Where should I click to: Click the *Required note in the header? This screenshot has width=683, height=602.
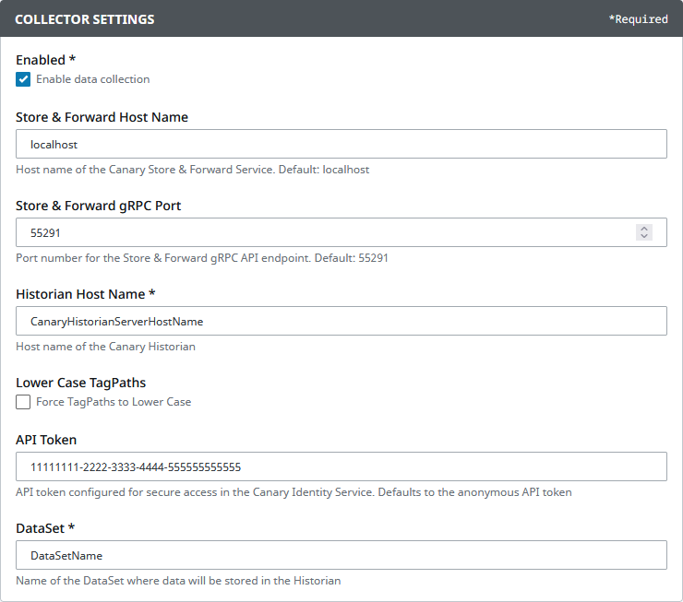click(x=638, y=19)
